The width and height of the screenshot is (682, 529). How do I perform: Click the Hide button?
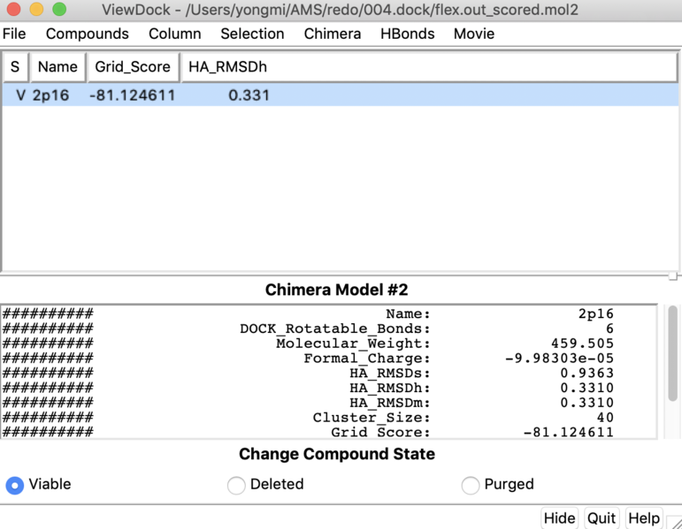coord(559,518)
